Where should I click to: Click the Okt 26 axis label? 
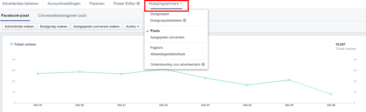331,105
